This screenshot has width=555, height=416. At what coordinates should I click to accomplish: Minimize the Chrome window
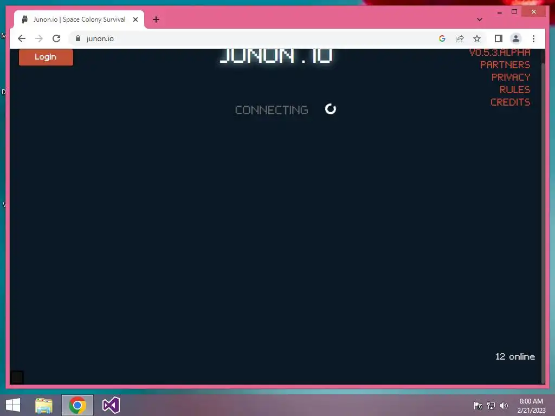tap(499, 12)
